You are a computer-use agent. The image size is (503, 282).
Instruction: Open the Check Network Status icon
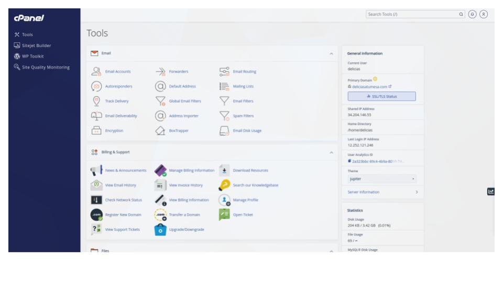pyautogui.click(x=96, y=200)
